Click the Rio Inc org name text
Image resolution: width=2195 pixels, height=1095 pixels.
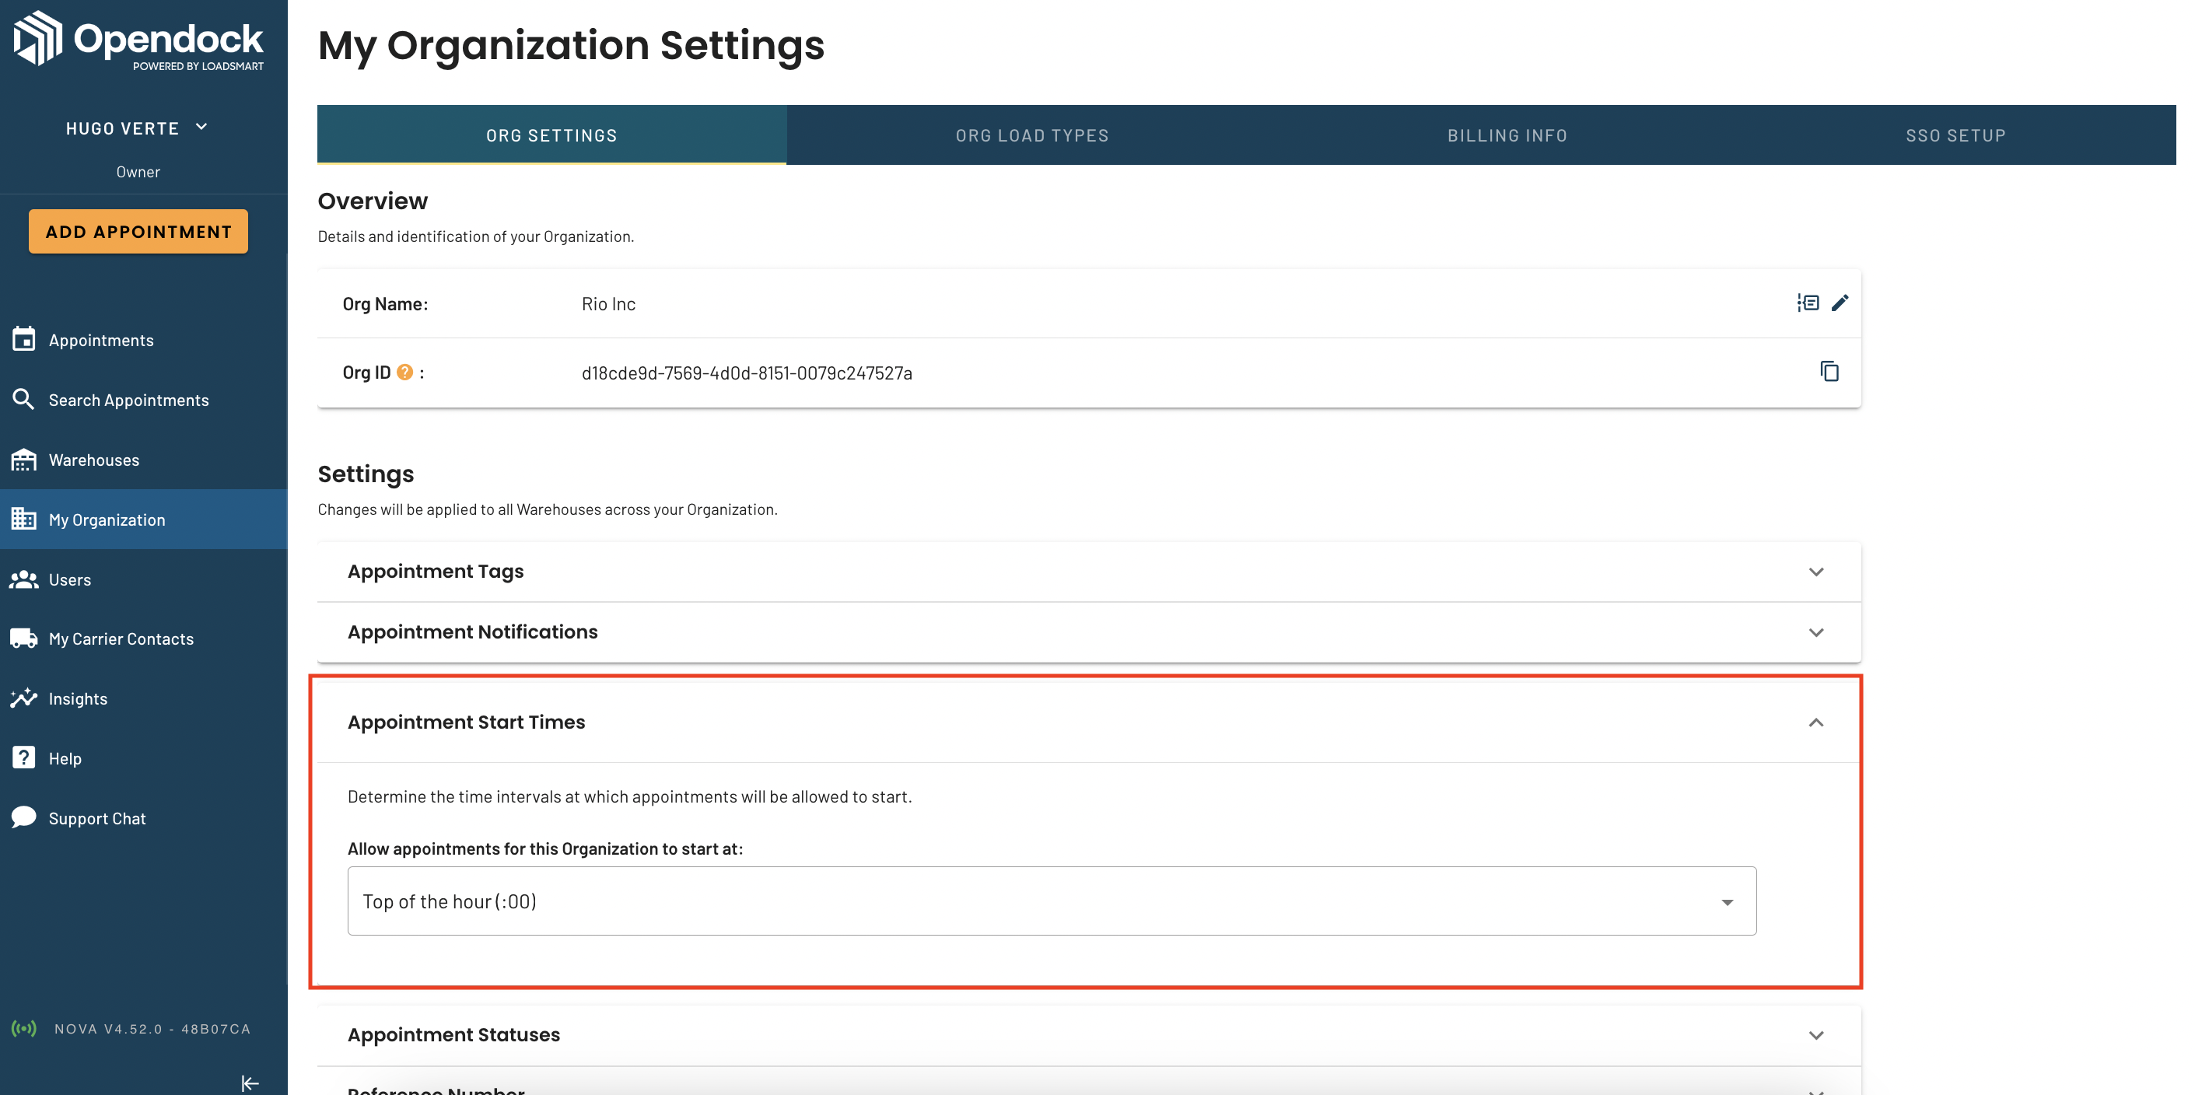tap(608, 303)
